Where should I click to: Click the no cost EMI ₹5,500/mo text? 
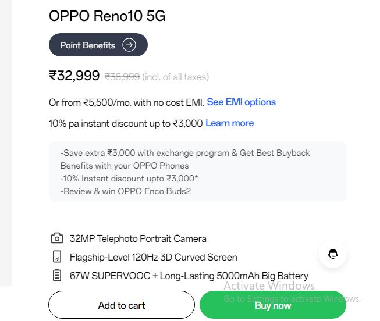coord(126,102)
